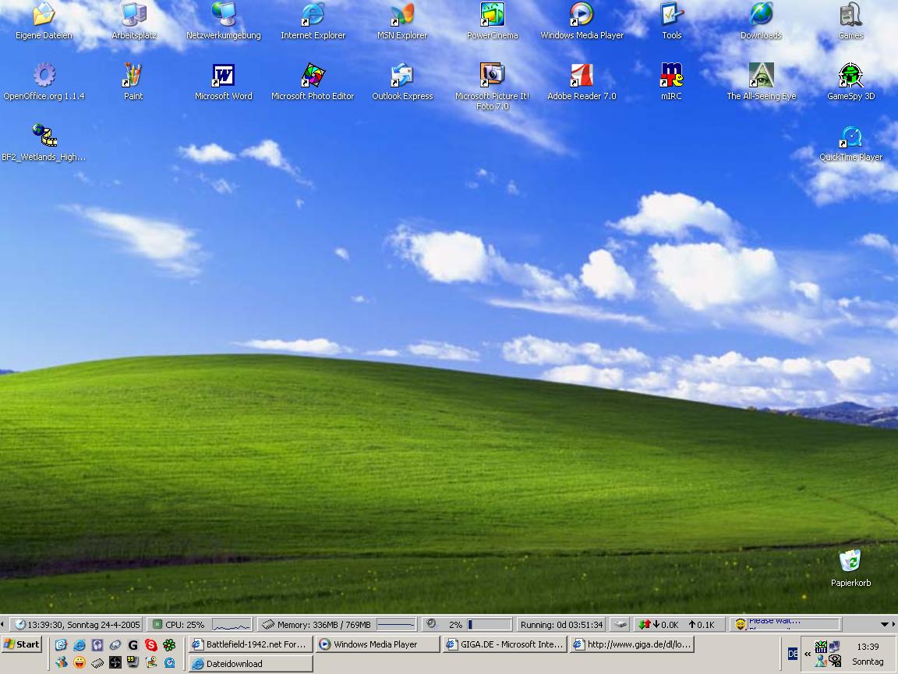Click the QuickTime icon in Quick Launch
The width and height of the screenshot is (898, 674).
(x=169, y=662)
